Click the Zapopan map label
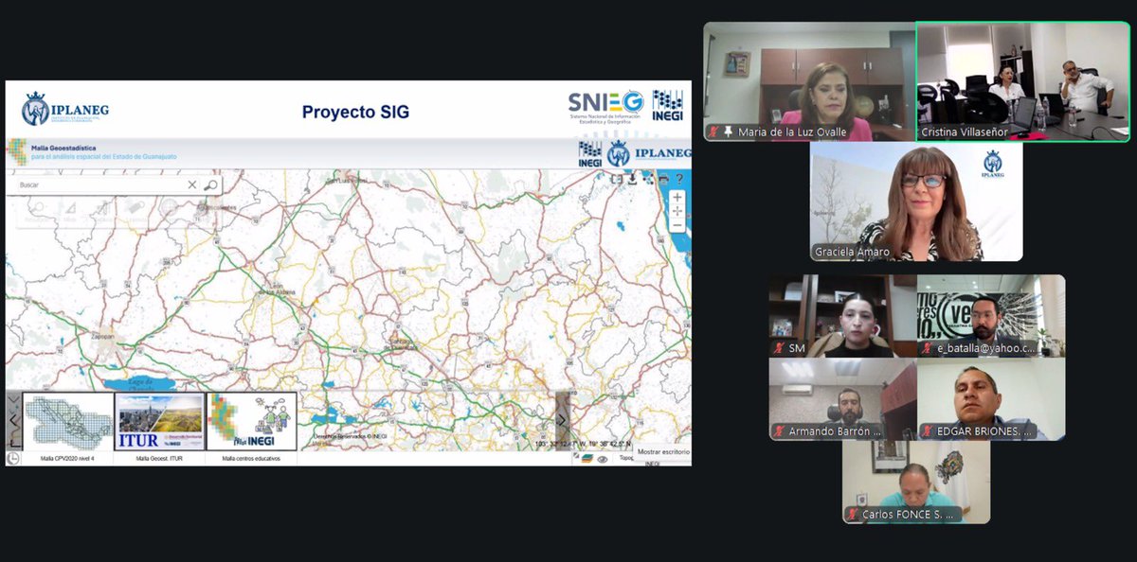 click(x=103, y=336)
